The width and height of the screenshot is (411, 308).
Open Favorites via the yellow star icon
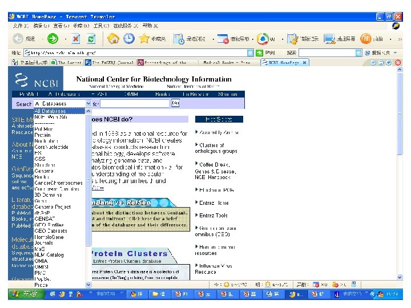pyautogui.click(x=144, y=39)
